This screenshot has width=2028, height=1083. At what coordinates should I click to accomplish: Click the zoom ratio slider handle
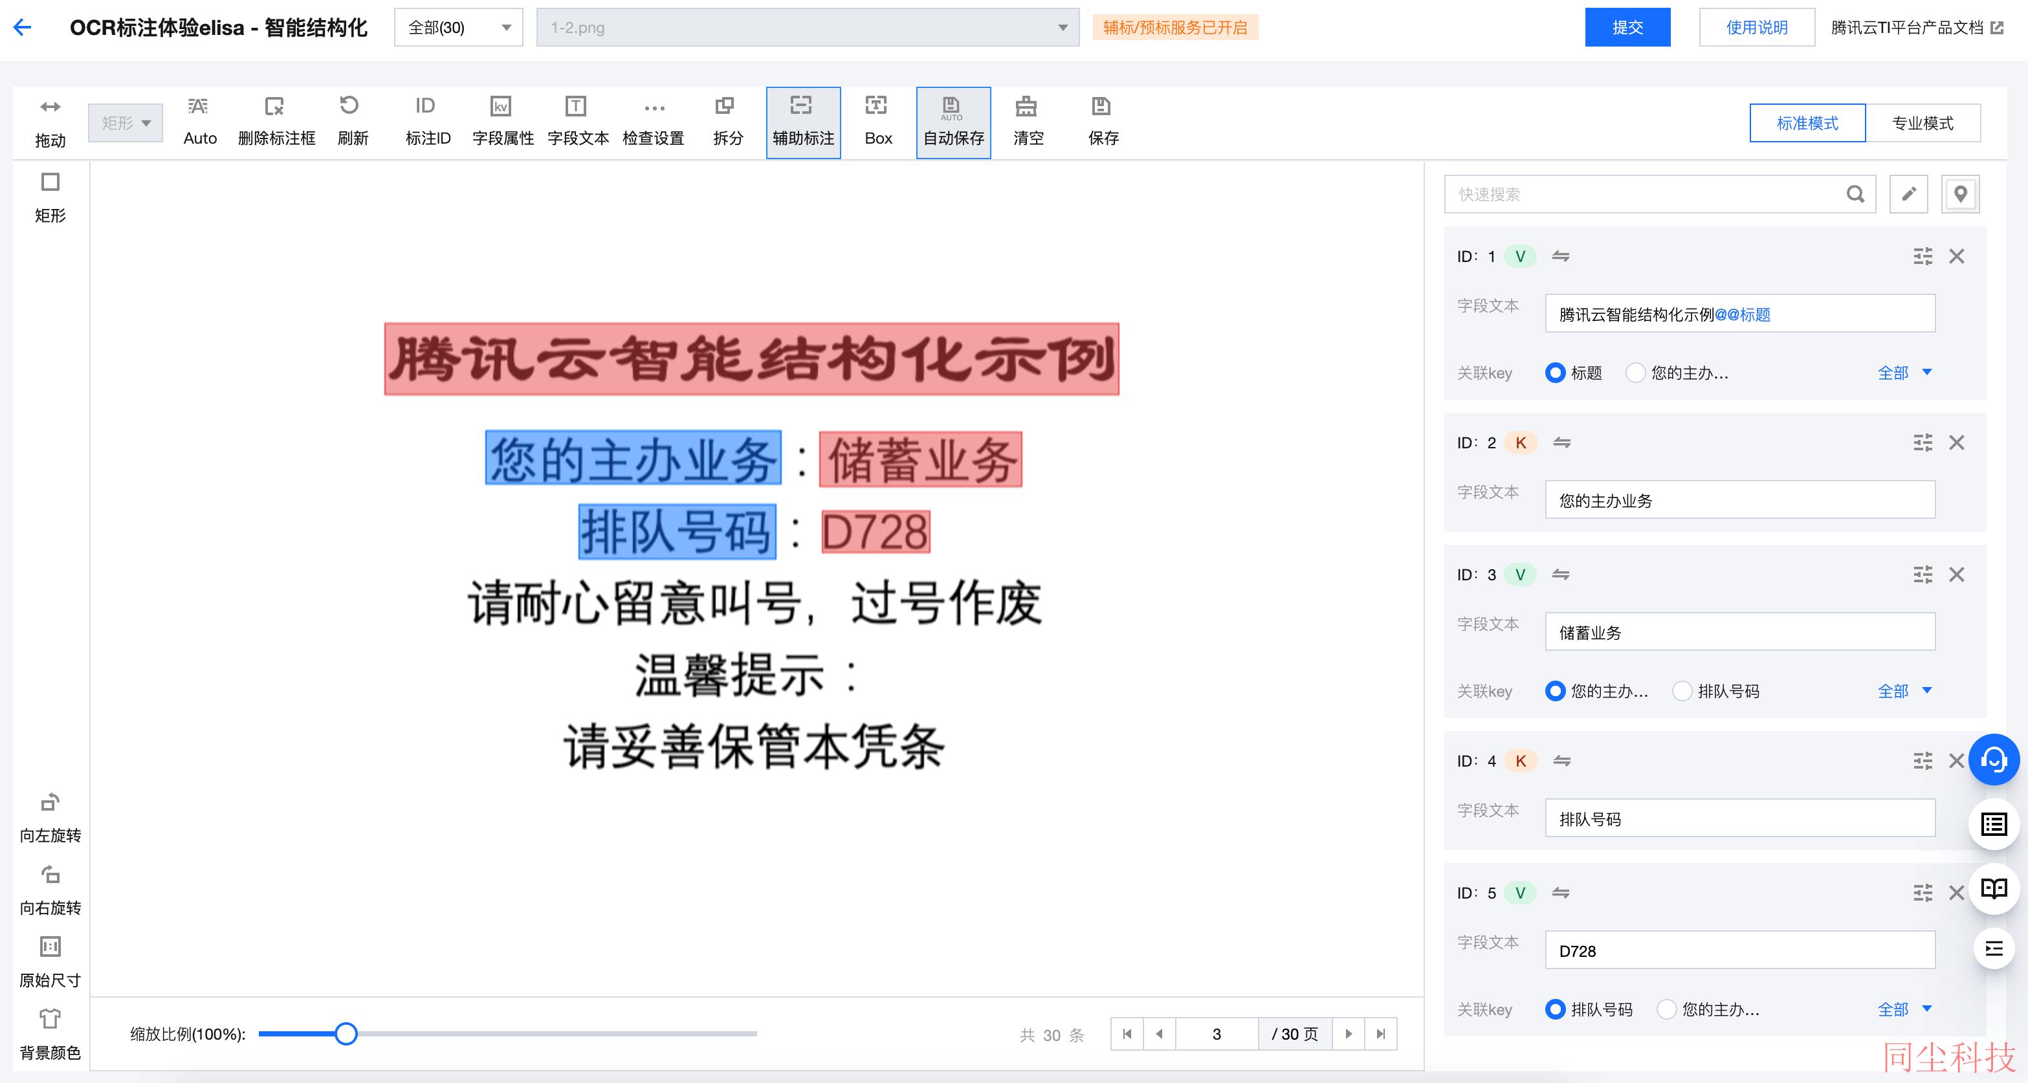click(346, 1033)
